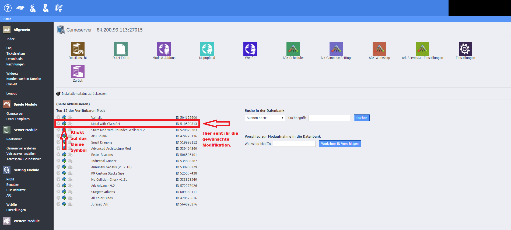The width and height of the screenshot is (511, 230).
Task: Select Gameserver erstellen in the sidebar
Action: 21,148
